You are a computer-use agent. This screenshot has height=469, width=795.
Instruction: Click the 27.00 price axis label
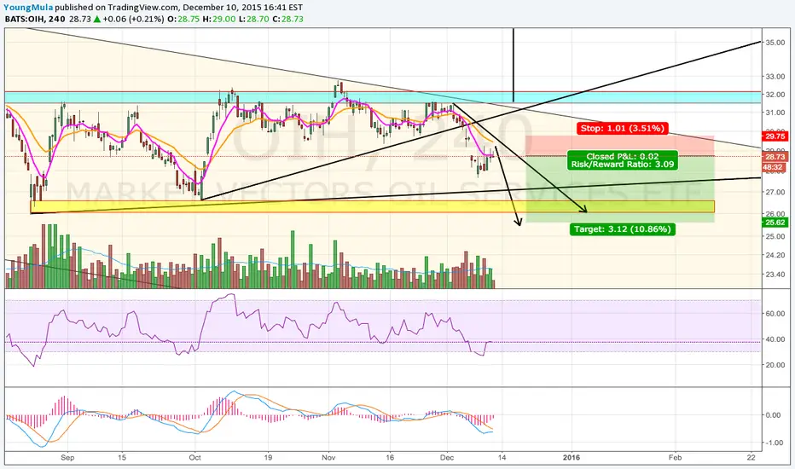(x=775, y=192)
